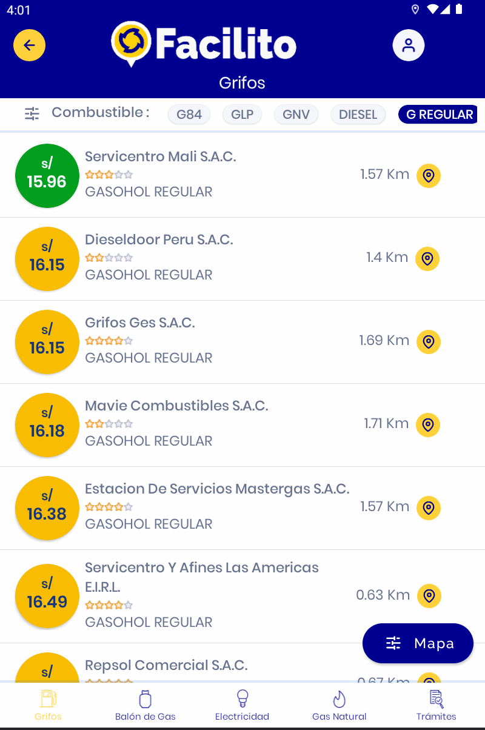Tap the yellow back arrow button

(x=29, y=45)
